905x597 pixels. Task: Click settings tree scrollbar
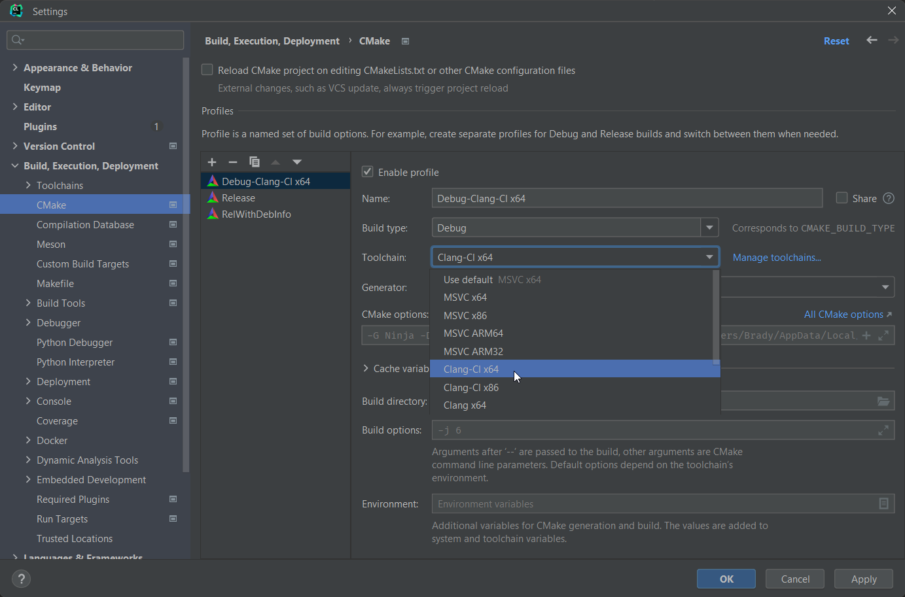click(186, 265)
